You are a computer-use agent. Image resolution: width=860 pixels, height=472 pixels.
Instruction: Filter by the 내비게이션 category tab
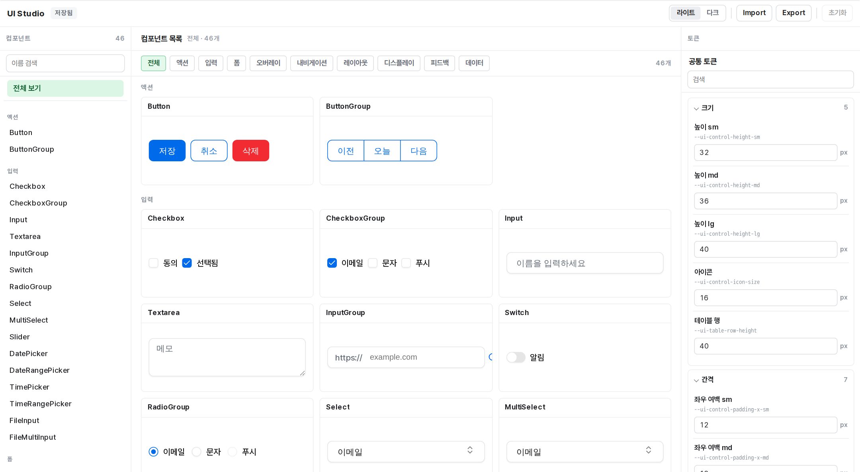pos(312,63)
